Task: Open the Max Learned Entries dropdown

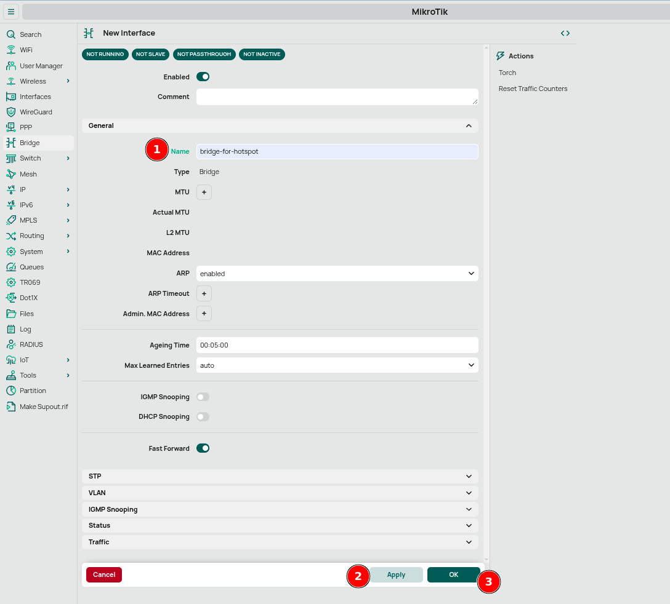Action: pos(337,365)
